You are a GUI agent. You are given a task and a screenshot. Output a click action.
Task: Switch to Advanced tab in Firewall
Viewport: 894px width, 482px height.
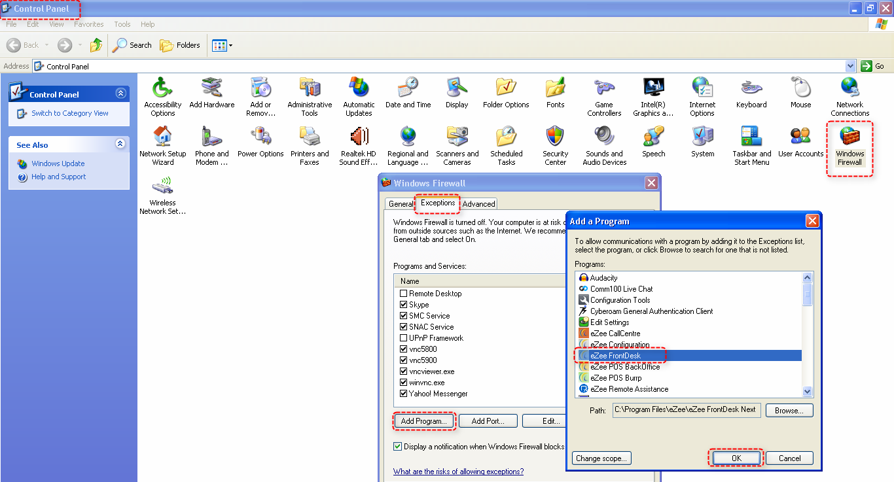point(479,204)
